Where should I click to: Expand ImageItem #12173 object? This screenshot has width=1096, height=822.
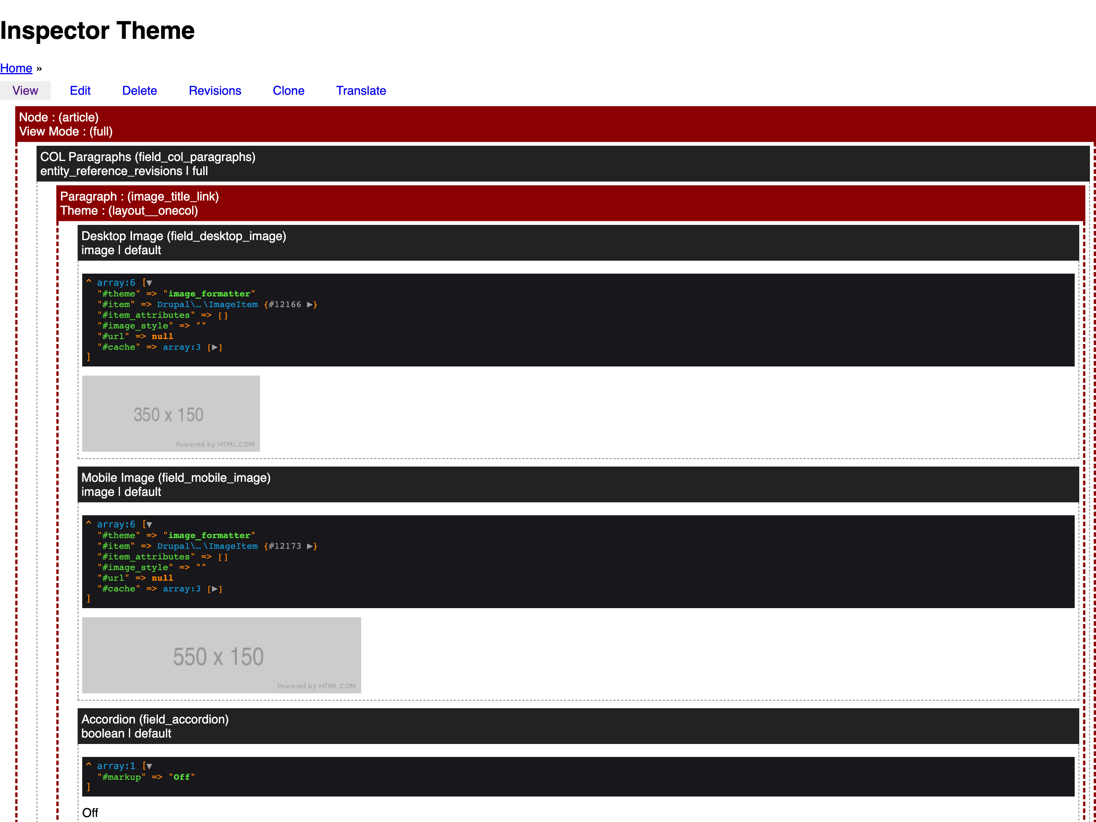(310, 546)
